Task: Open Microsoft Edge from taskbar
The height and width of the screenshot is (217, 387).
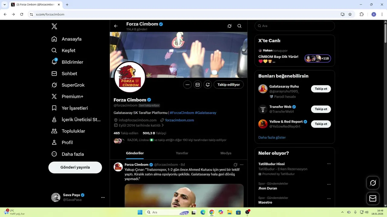Action: click(203, 212)
